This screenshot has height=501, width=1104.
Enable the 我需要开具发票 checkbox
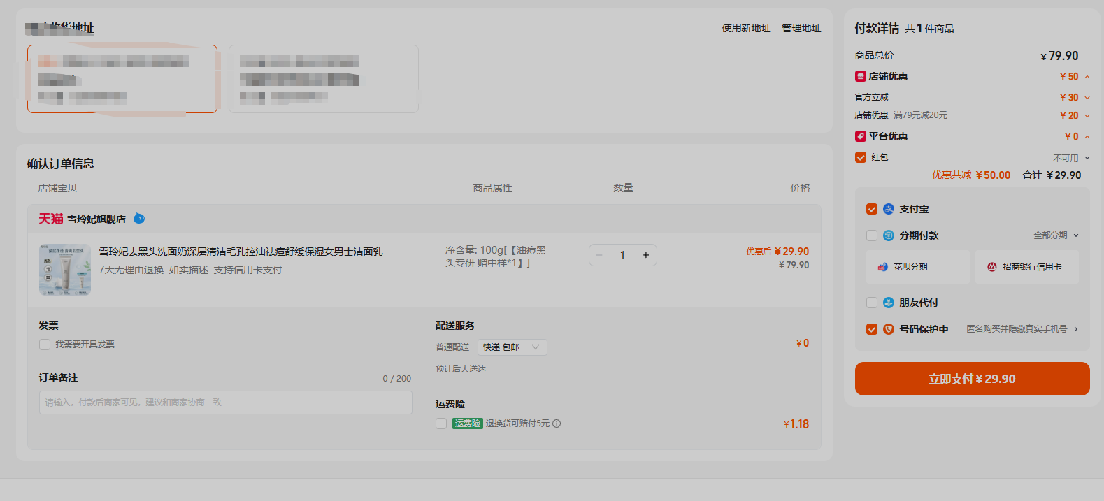point(45,344)
